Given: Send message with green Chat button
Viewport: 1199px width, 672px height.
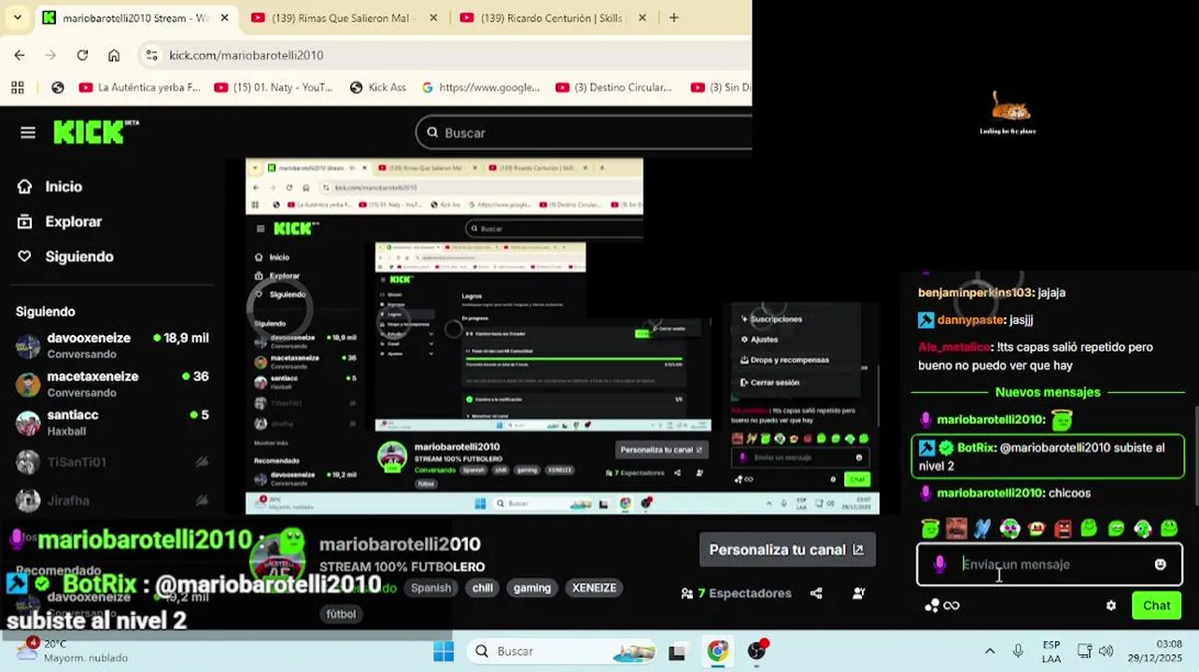Looking at the screenshot, I should 1156,606.
